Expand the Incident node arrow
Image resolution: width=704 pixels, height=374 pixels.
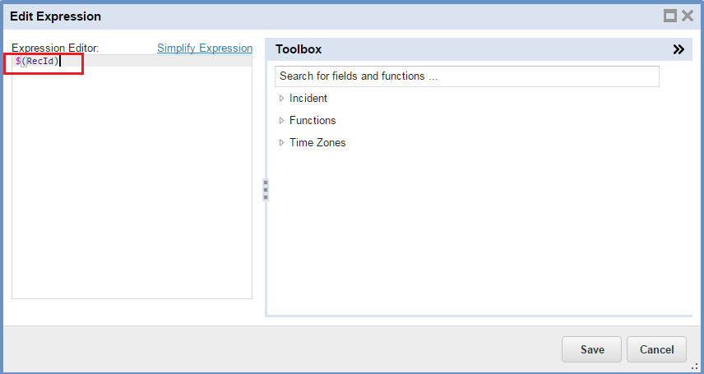click(x=281, y=99)
